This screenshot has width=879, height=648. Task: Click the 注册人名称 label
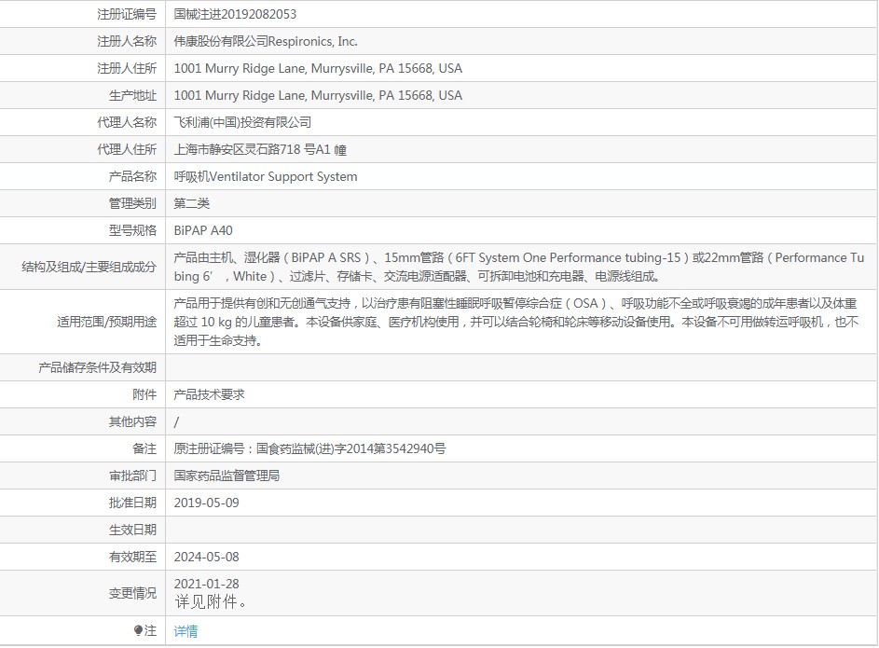tap(127, 41)
